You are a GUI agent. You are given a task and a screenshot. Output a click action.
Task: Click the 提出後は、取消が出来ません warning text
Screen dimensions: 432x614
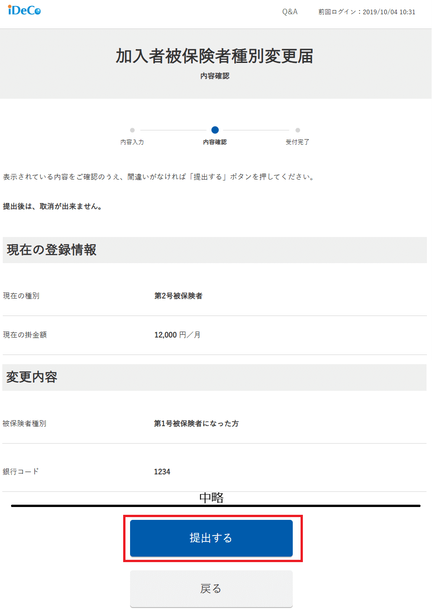tap(52, 206)
